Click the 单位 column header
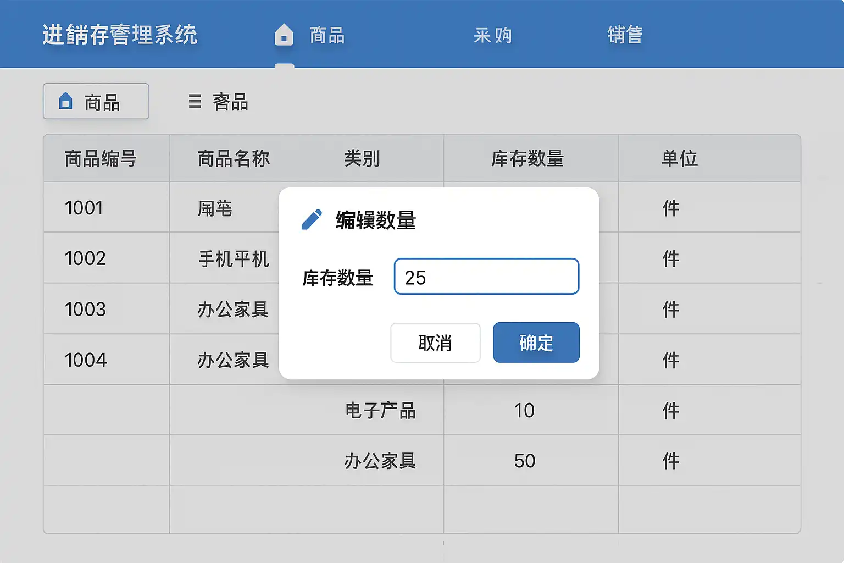 (679, 159)
